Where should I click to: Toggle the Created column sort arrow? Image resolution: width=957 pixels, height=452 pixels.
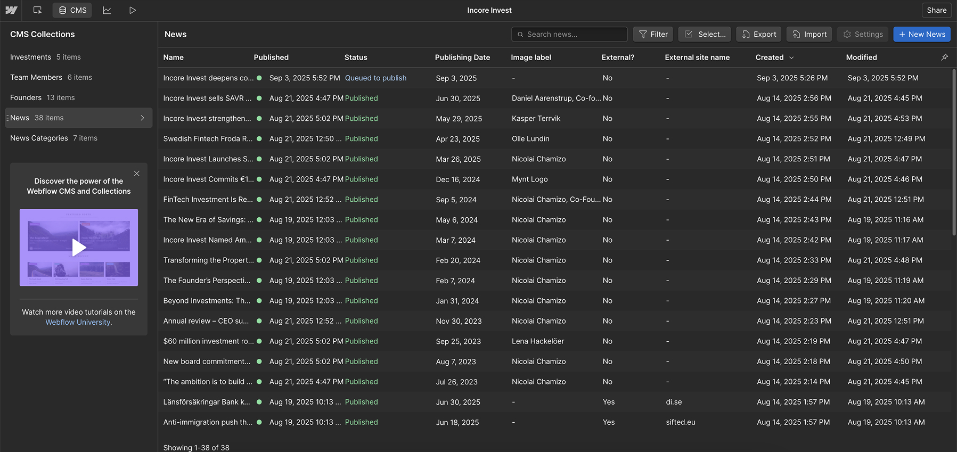(x=791, y=57)
